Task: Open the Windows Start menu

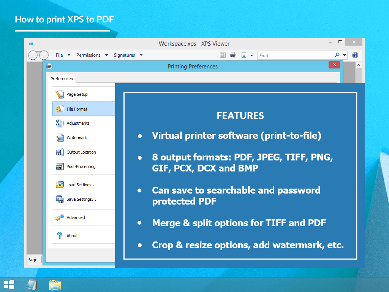Action: [x=9, y=285]
